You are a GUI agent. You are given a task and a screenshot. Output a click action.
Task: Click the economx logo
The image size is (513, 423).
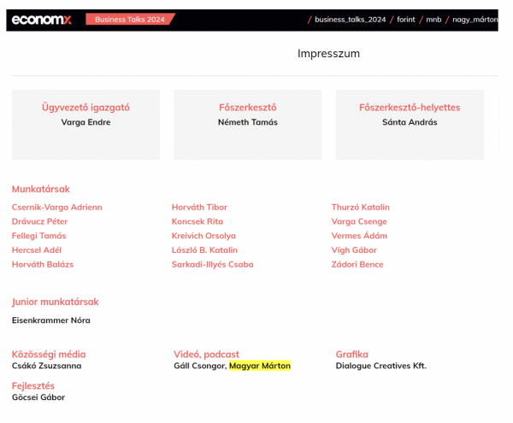(42, 20)
